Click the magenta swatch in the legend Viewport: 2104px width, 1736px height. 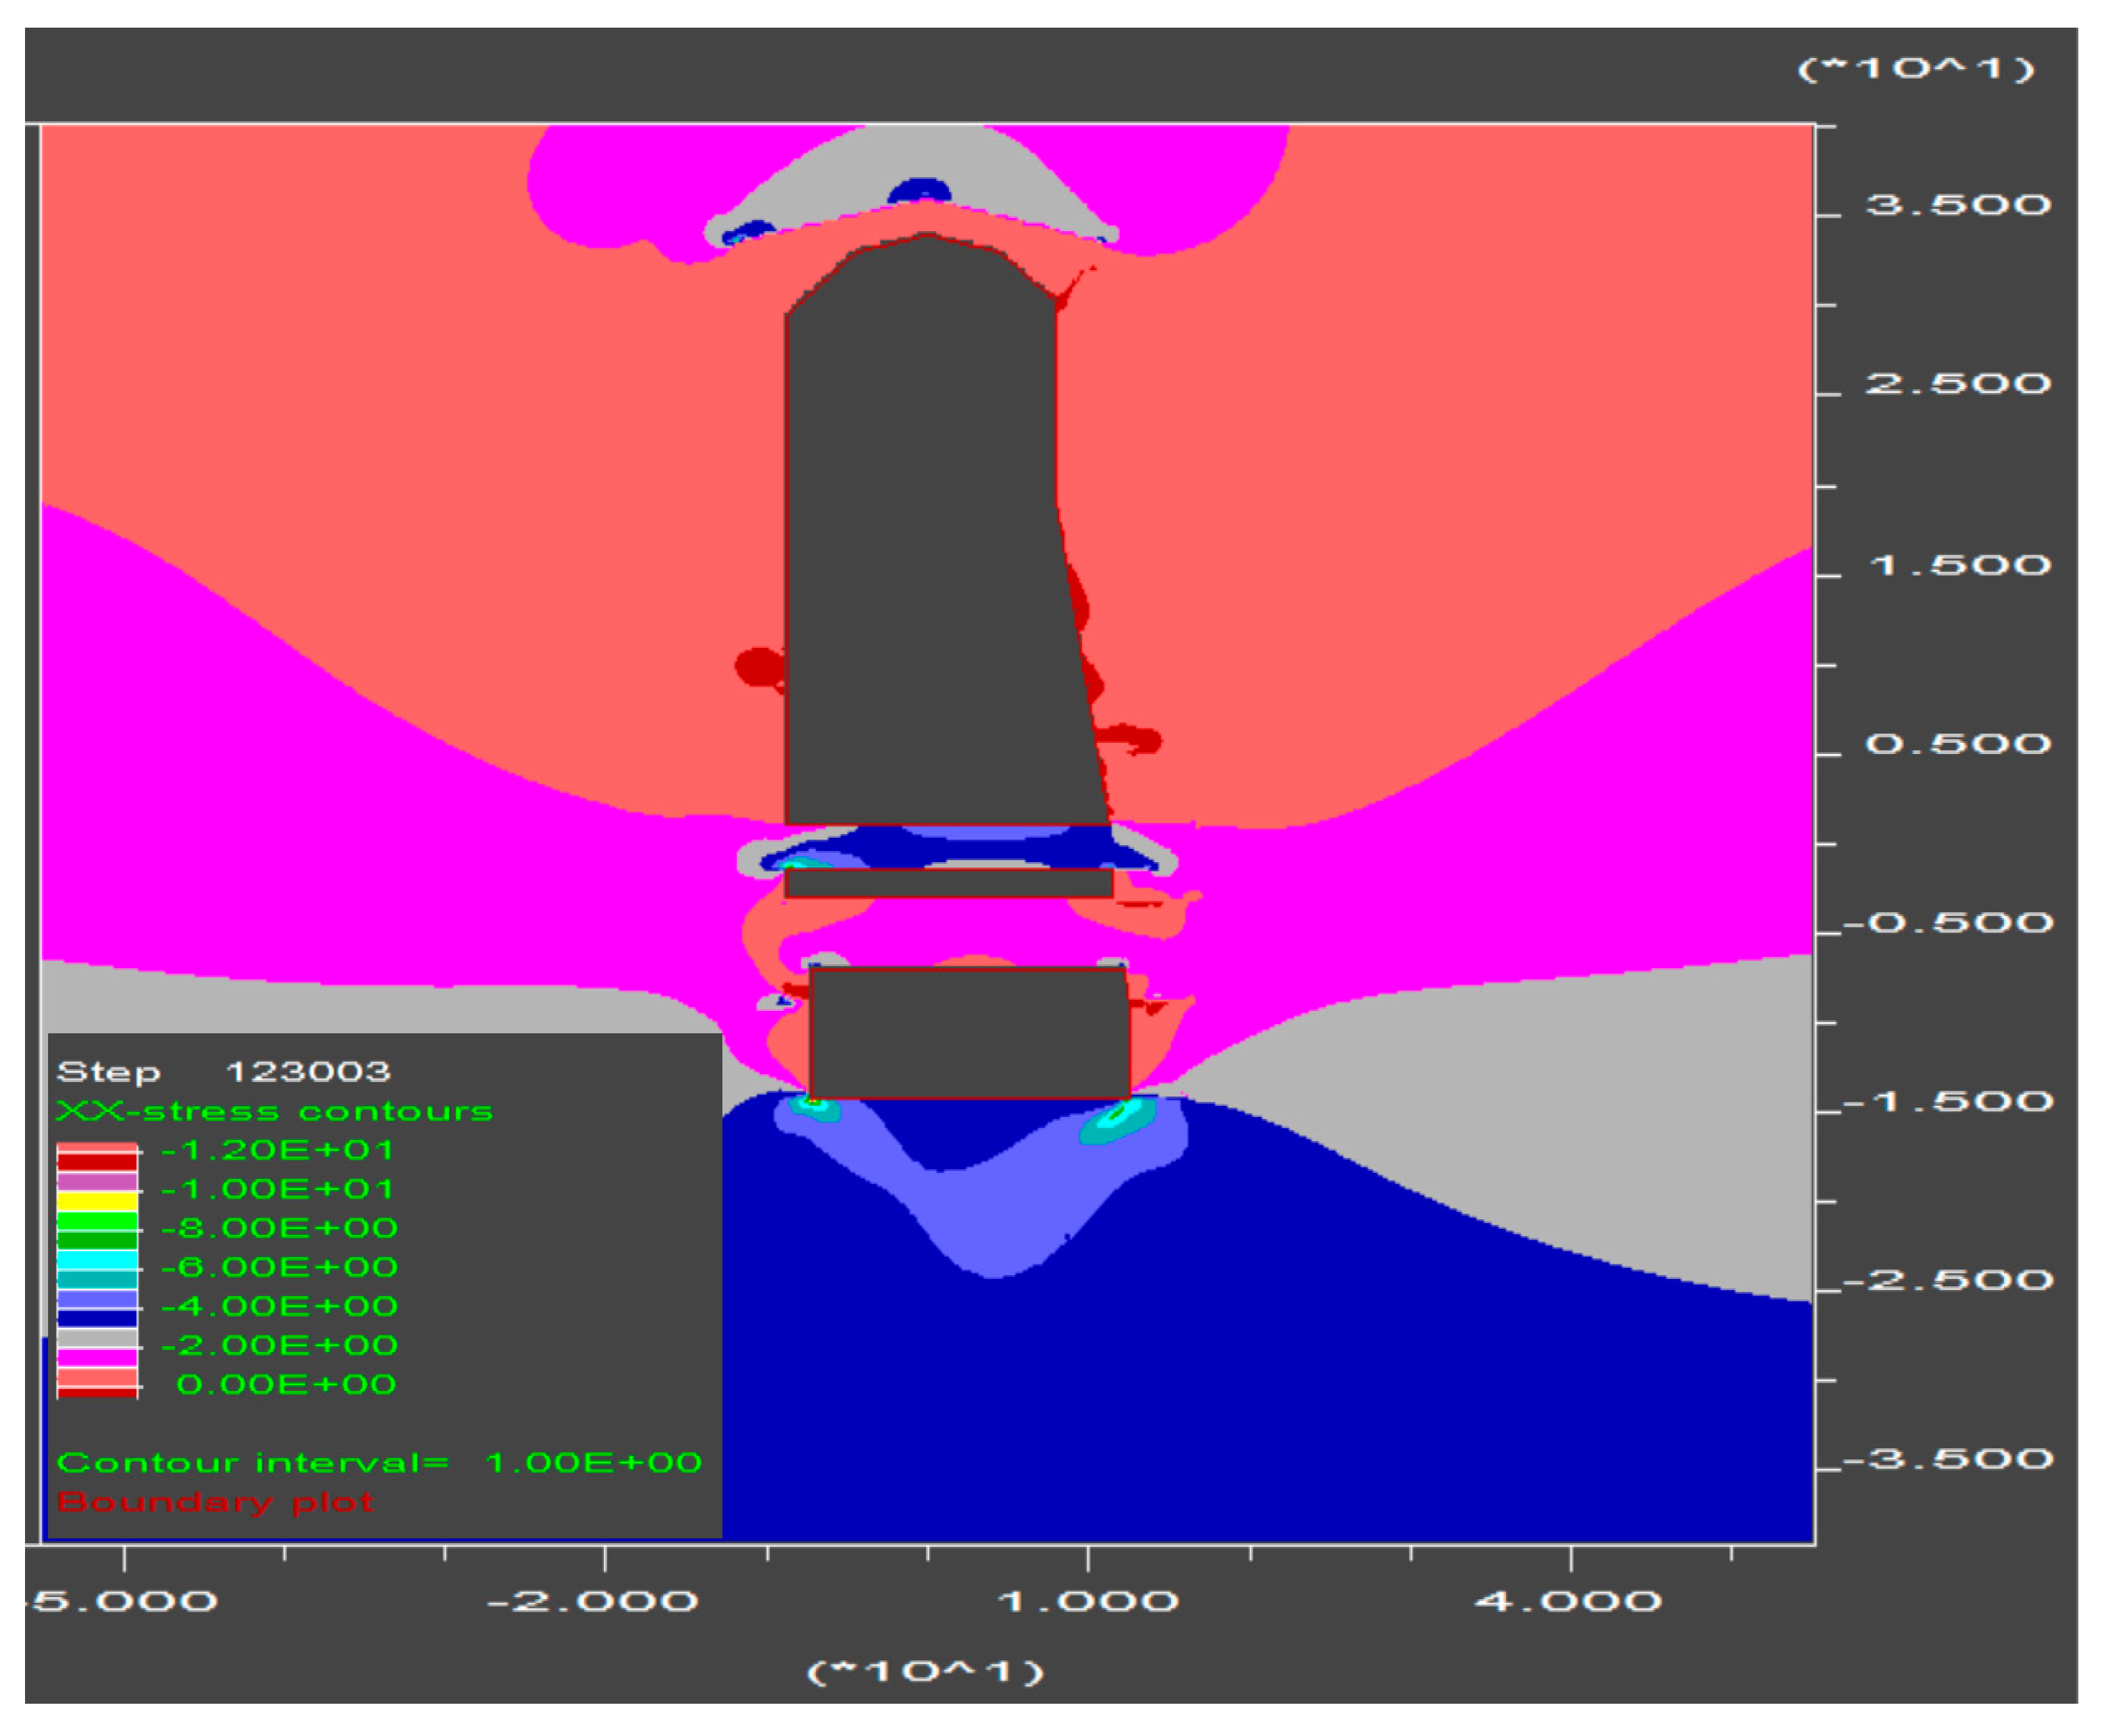pos(97,1357)
